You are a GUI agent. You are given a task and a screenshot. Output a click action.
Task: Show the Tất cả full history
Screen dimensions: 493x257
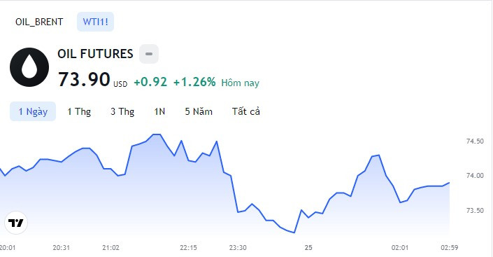246,111
